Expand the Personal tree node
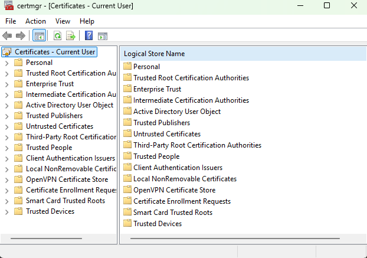This screenshot has width=367, height=258. click(x=7, y=63)
